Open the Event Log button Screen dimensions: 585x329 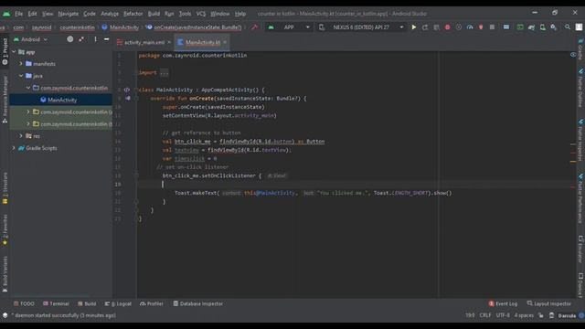(503, 303)
